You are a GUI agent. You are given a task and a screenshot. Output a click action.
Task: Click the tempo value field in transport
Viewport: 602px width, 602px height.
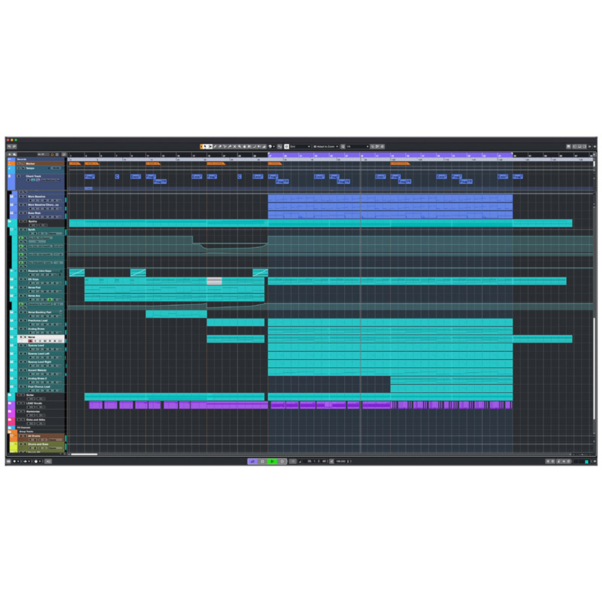(341, 461)
